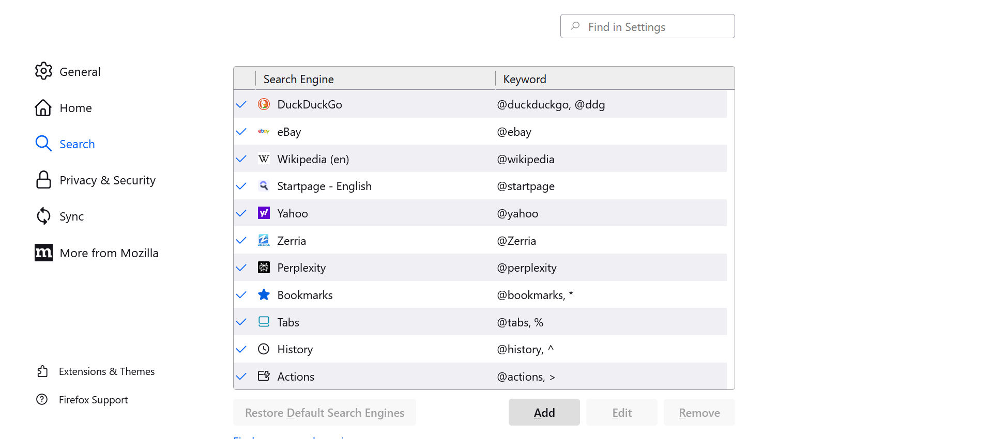The width and height of the screenshot is (992, 439).
Task: Click the eBay engine icon
Action: coord(264,131)
